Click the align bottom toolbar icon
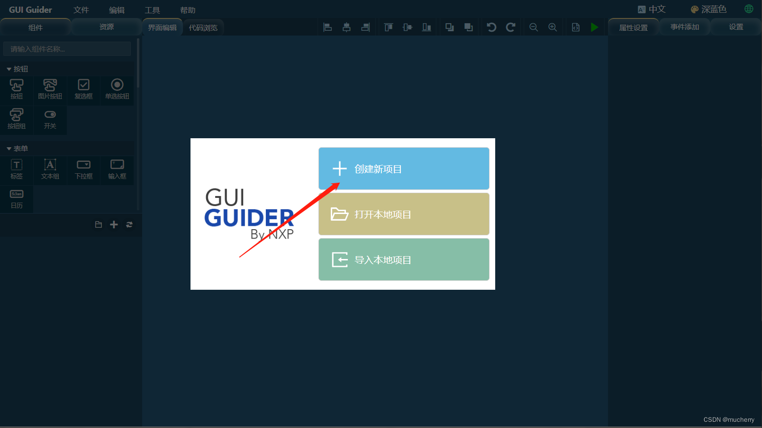The height and width of the screenshot is (428, 762). [x=426, y=27]
